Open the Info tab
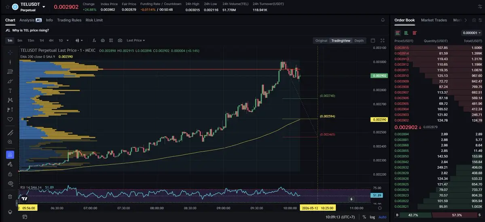 click(x=49, y=20)
